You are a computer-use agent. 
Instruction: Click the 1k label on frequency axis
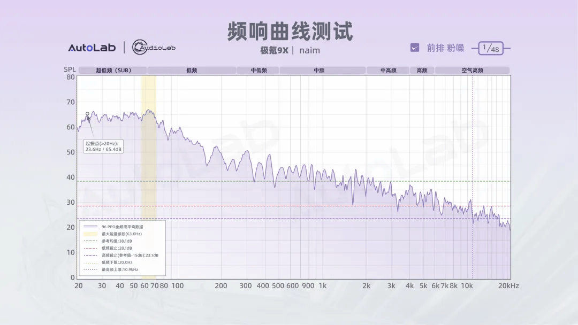pyautogui.click(x=323, y=285)
